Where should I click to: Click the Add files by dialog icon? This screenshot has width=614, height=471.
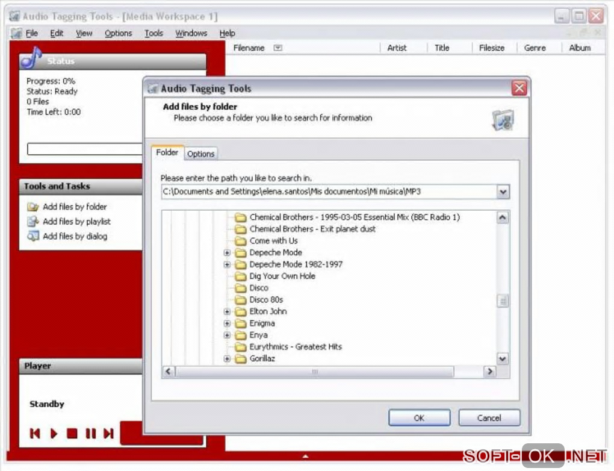[x=33, y=236]
